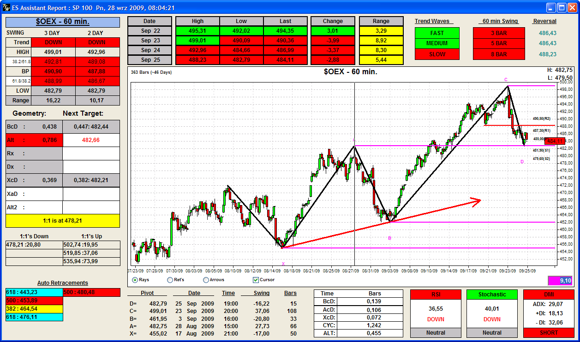Click the 8 BAR swing indicator
Viewport: 580px width, 342px height.
(499, 54)
